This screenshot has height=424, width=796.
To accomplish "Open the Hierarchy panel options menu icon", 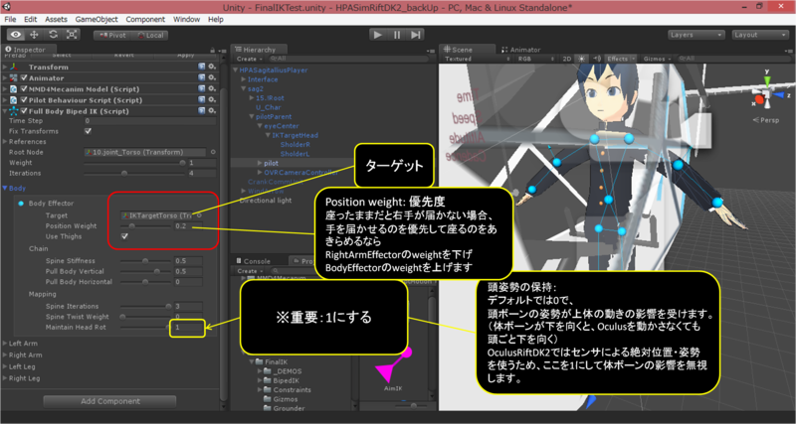I will tap(429, 51).
